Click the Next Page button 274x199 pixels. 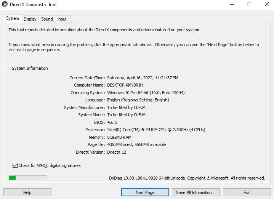pos(145,193)
